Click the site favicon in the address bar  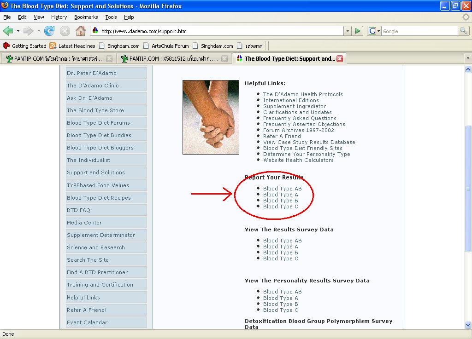tap(95, 31)
